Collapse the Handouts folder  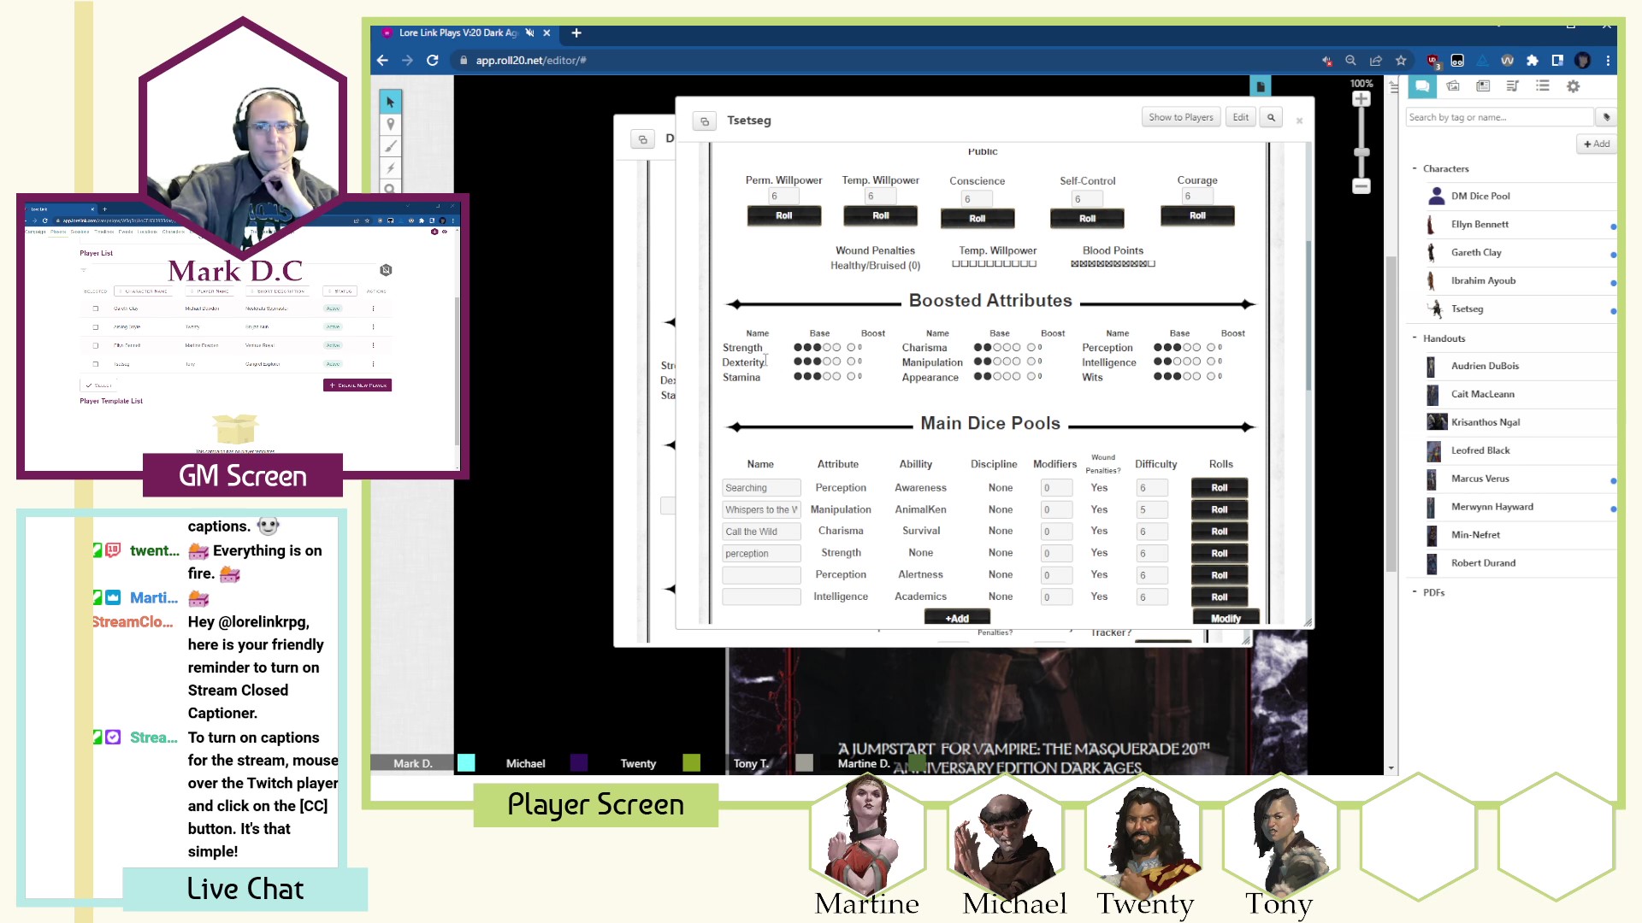coord(1415,338)
